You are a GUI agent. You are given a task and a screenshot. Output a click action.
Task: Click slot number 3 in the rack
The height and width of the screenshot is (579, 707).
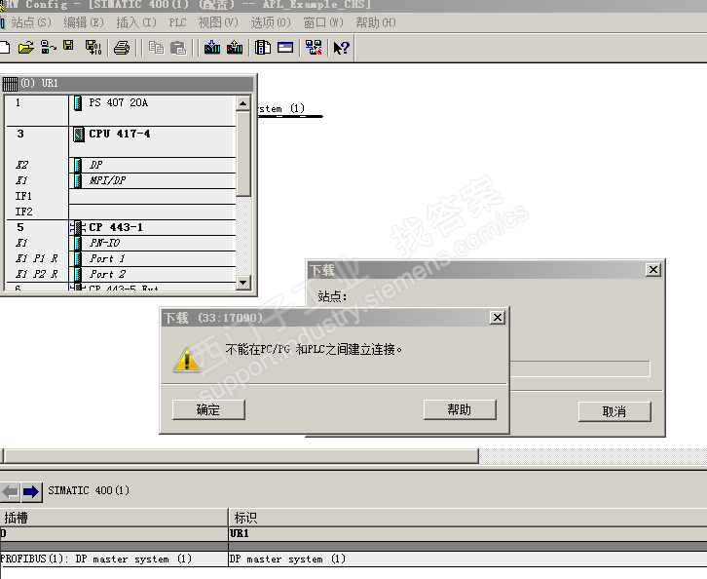[x=20, y=134]
